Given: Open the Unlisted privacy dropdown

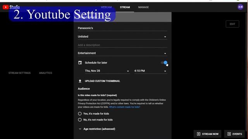Looking at the screenshot, I should [x=122, y=37].
